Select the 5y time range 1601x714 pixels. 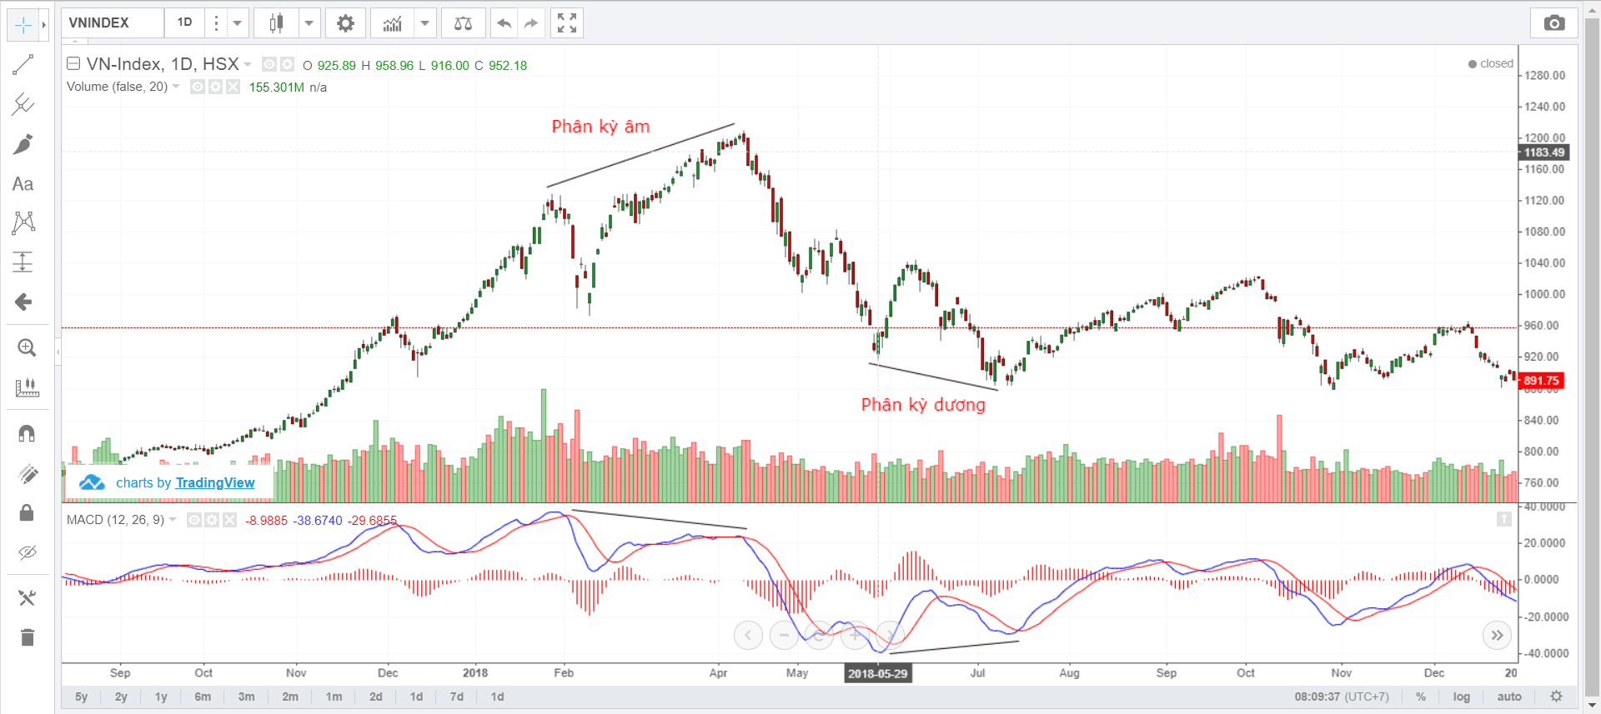click(x=82, y=697)
